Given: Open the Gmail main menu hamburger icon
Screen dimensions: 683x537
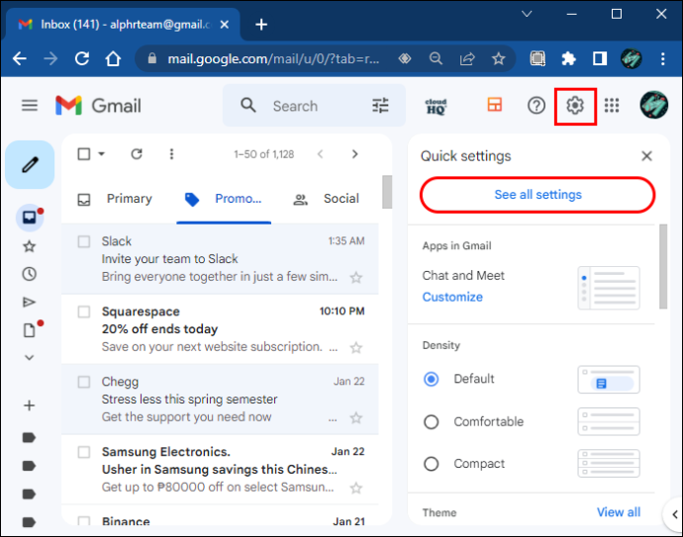Looking at the screenshot, I should point(30,105).
